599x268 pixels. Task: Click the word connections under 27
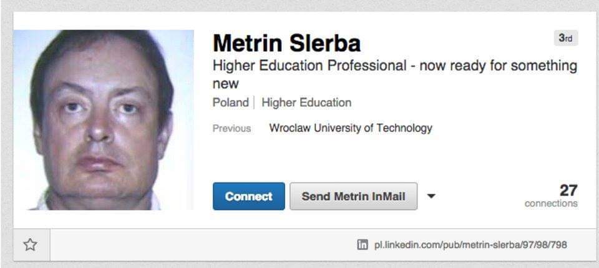coord(551,204)
